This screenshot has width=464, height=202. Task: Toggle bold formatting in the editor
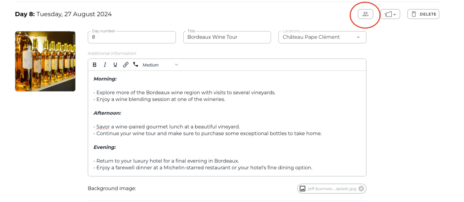[x=95, y=65]
